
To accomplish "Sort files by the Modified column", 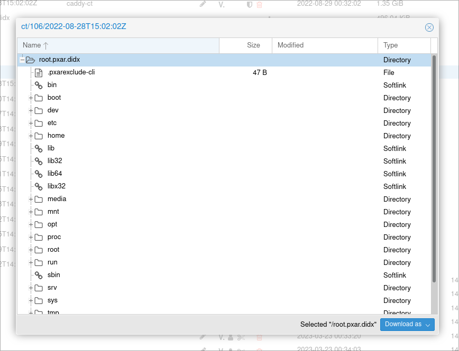I will click(x=290, y=45).
